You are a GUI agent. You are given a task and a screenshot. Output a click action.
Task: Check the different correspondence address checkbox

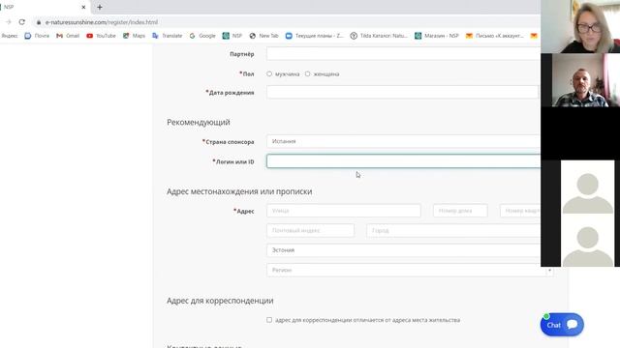coord(269,320)
